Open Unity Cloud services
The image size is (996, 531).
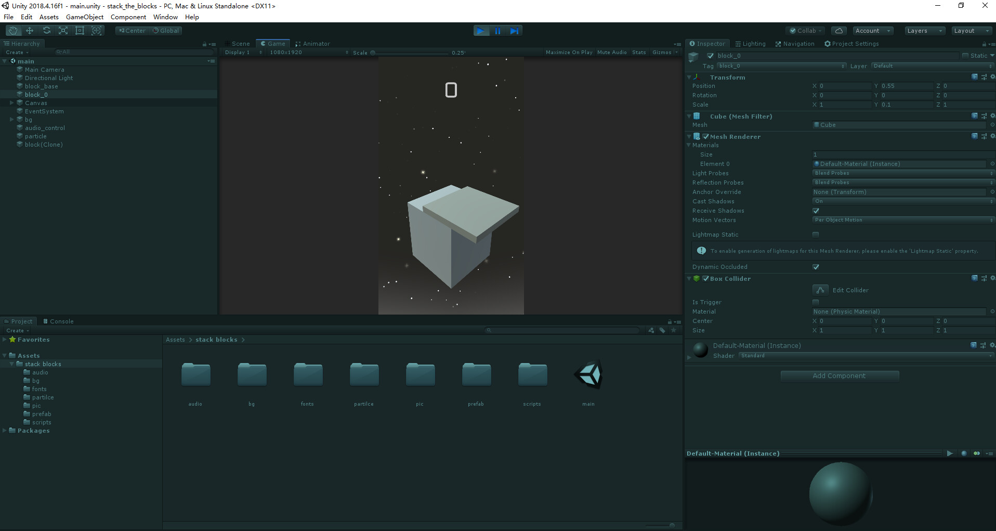838,30
